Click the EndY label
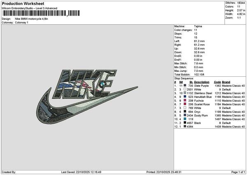This screenshot has height=175, width=247. click(x=178, y=60)
